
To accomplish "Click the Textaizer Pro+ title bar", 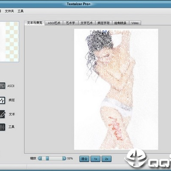I will tap(85, 4).
